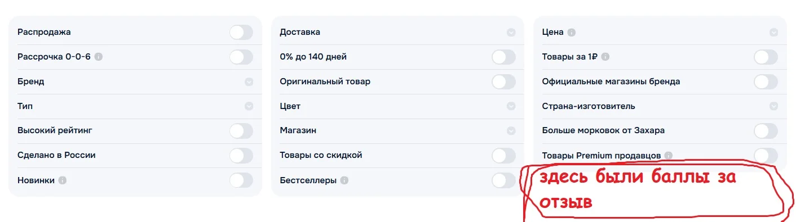Expand the Бренд filter chevron

(x=249, y=81)
